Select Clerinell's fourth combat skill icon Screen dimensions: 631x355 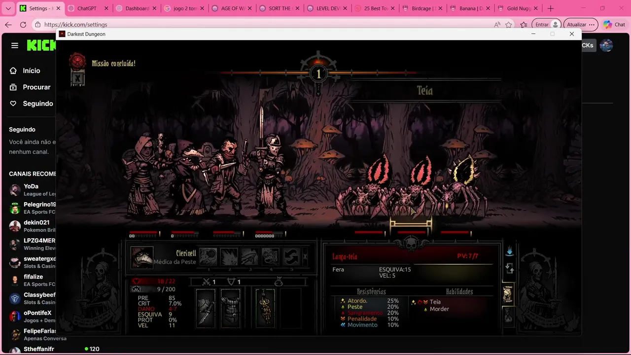click(270, 257)
